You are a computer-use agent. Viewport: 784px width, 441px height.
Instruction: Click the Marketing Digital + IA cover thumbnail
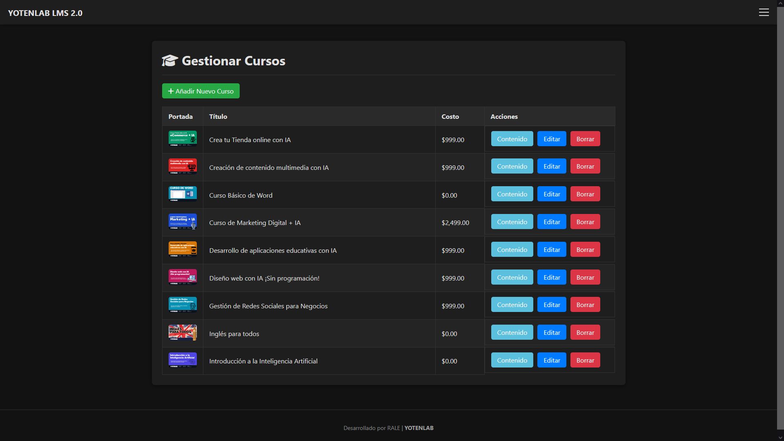[x=183, y=222]
